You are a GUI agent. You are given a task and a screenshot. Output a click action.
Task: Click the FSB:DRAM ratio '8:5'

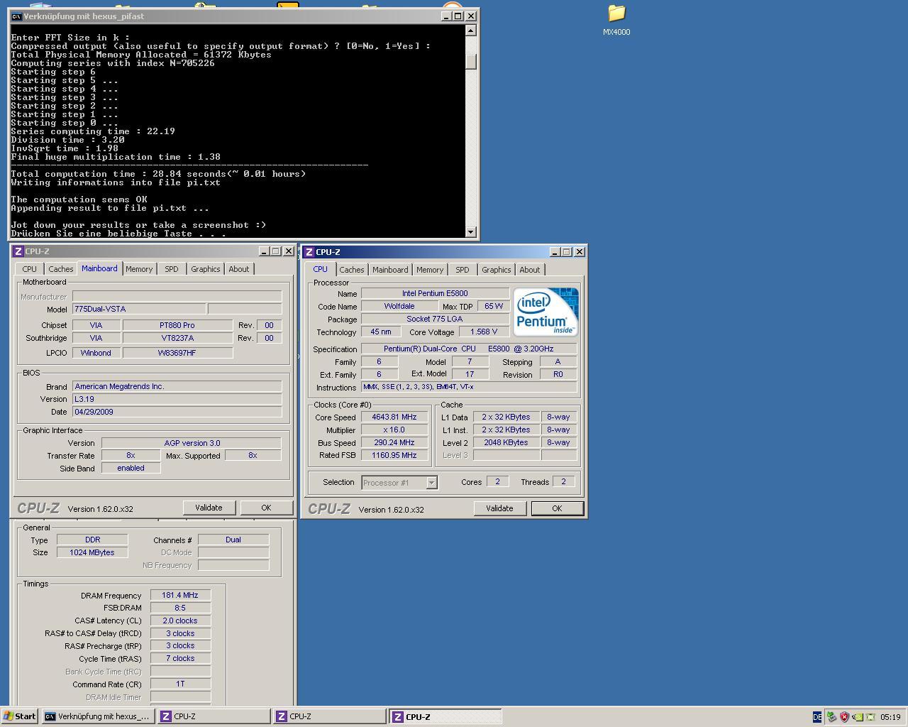[x=180, y=608]
